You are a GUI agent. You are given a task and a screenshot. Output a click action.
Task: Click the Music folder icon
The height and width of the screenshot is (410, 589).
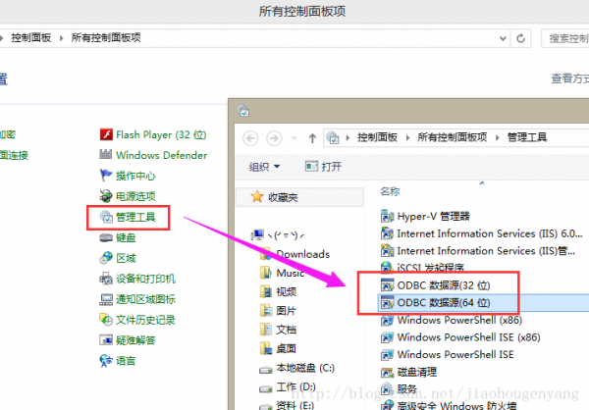click(266, 273)
